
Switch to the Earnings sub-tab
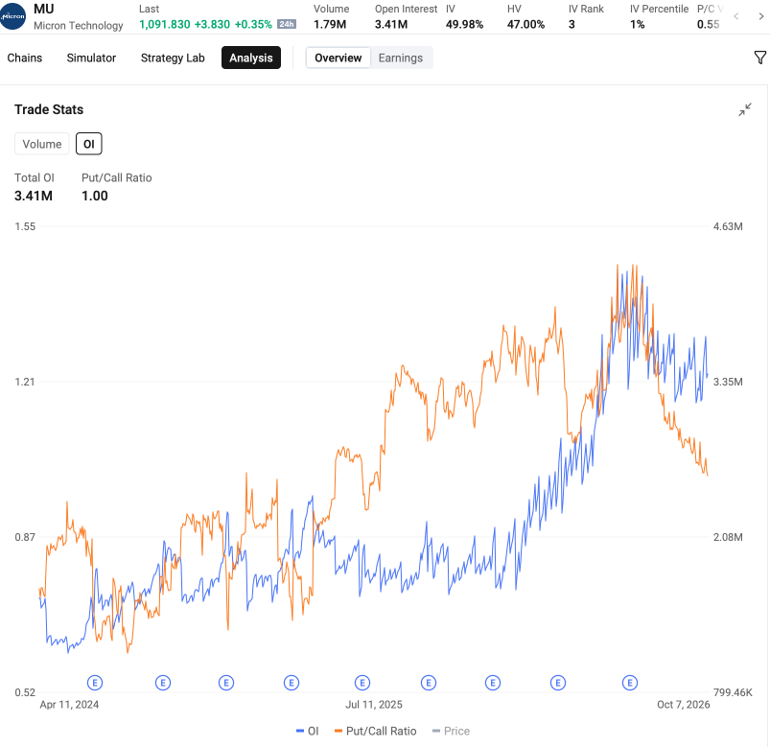tap(401, 58)
